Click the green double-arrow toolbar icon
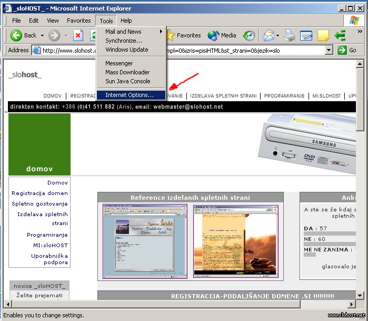The width and height of the screenshot is (368, 321). 340,35
